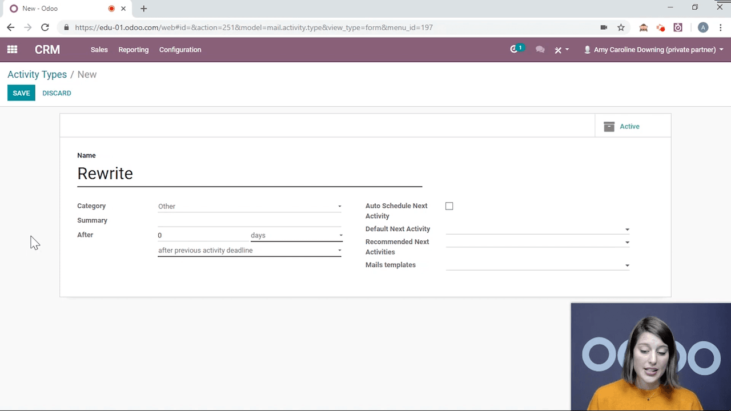Click the Active archive box icon
The width and height of the screenshot is (731, 411).
pyautogui.click(x=609, y=127)
